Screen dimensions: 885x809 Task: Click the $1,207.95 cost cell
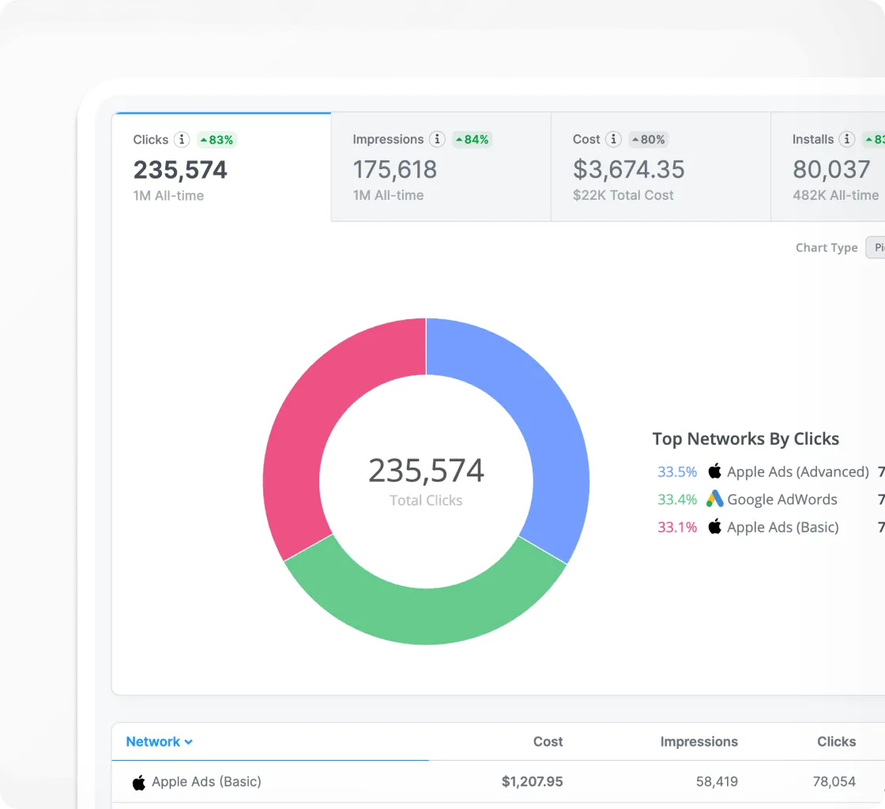[x=533, y=781]
